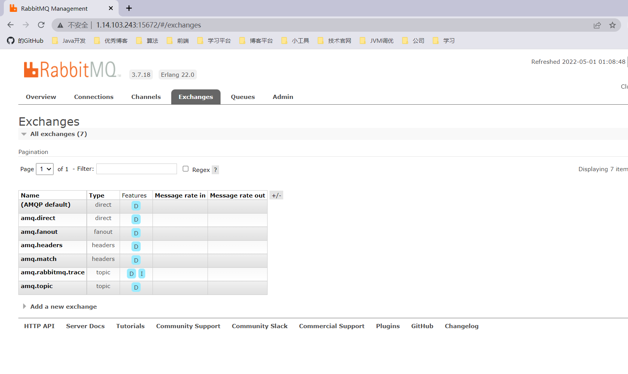The width and height of the screenshot is (628, 374).
Task: Reload the RabbitMQ management page
Action: tap(41, 25)
